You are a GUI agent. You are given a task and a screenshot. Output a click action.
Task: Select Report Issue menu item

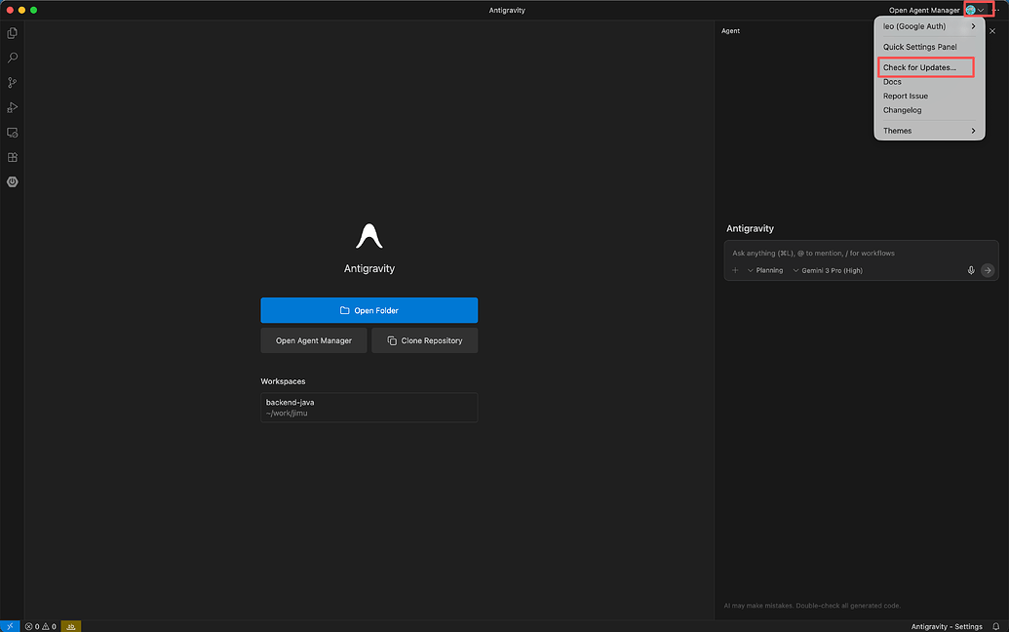click(x=929, y=96)
